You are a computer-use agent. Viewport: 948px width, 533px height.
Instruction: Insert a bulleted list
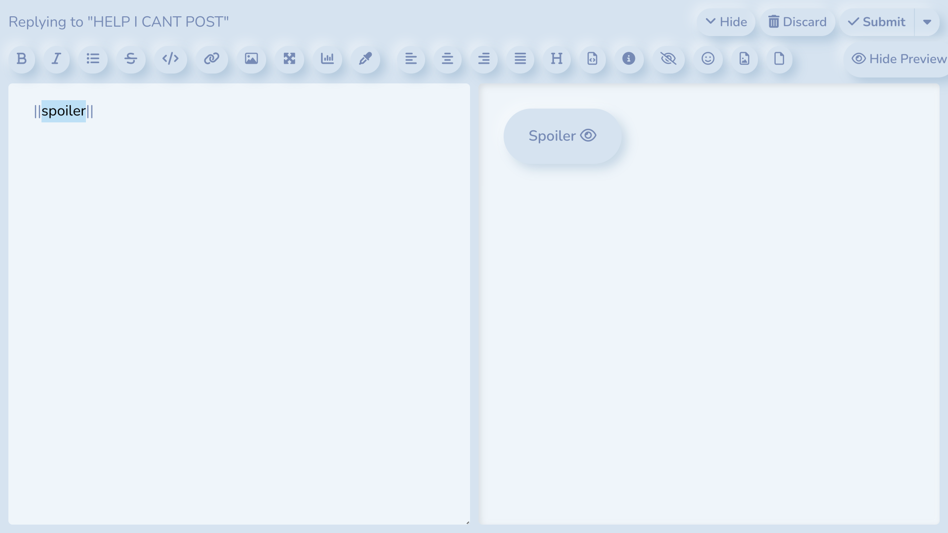[93, 59]
